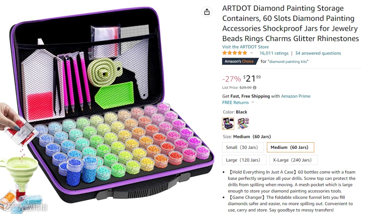Choose the Large (120 Jars) option
This screenshot has height=214, width=365.
point(244,160)
